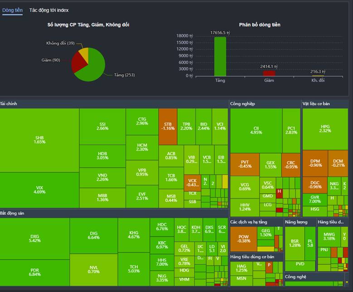
Task: Select the orange DPM -0.96% tile
Action: pyautogui.click(x=315, y=163)
